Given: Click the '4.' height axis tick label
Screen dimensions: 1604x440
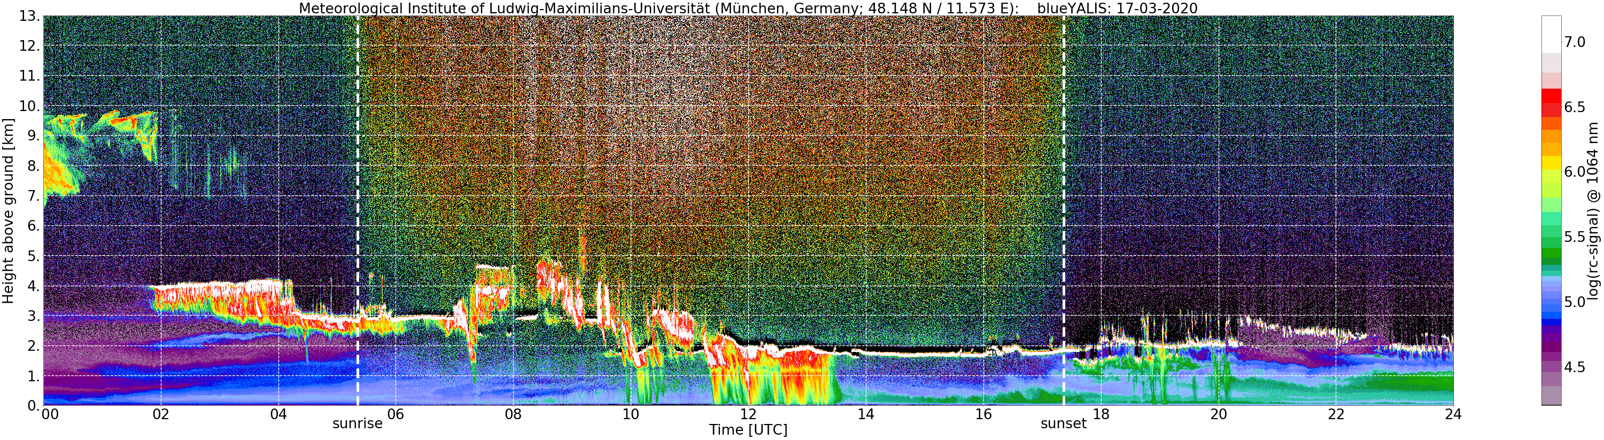Looking at the screenshot, I should pos(34,286).
